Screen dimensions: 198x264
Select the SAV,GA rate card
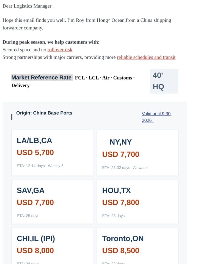click(52, 202)
